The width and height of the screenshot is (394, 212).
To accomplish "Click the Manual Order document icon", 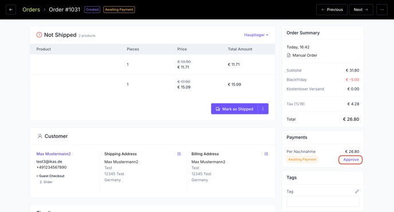I will tap(289, 56).
